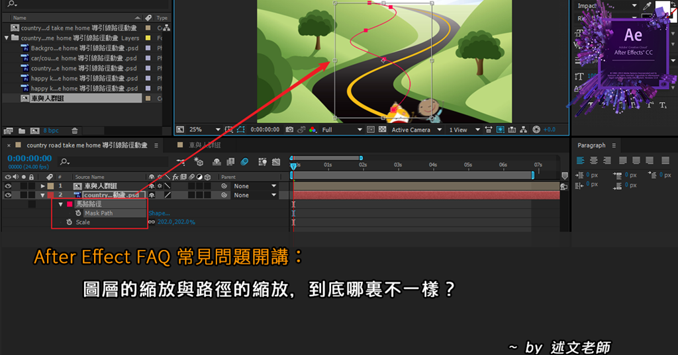Create a new folder in Project panel
Screen dimensions: 678x355
click(x=22, y=130)
